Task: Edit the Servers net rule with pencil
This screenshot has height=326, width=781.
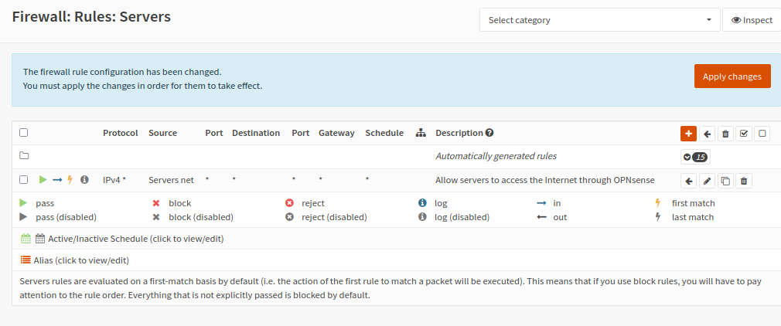Action: pos(707,181)
